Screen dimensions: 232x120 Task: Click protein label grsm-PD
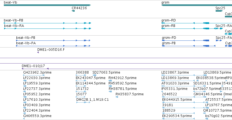click(x=169, y=38)
